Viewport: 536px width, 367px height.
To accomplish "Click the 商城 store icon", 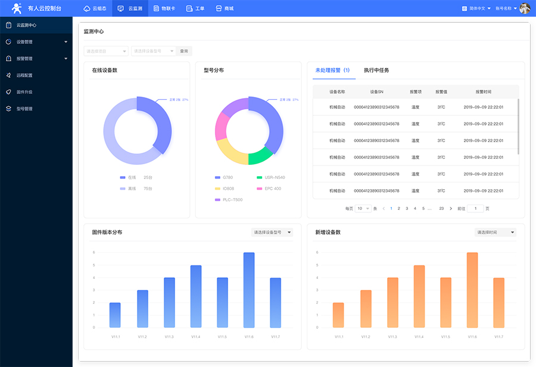I will click(219, 9).
